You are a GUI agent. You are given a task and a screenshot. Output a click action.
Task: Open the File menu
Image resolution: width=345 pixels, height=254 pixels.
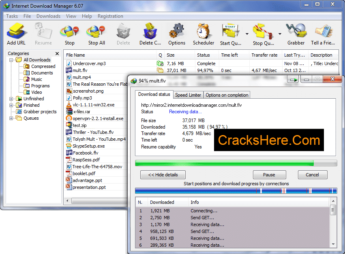click(x=27, y=16)
